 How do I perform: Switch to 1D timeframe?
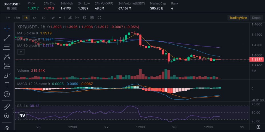(x=43, y=18)
